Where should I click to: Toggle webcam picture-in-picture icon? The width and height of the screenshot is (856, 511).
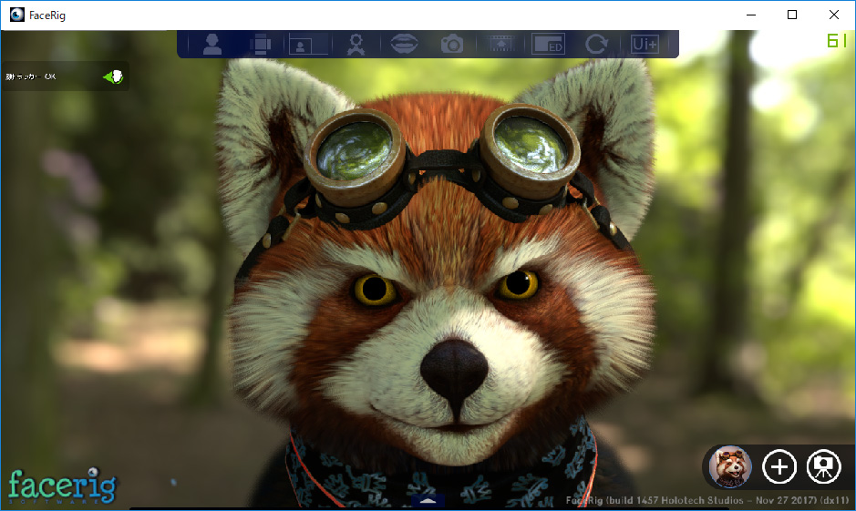308,44
